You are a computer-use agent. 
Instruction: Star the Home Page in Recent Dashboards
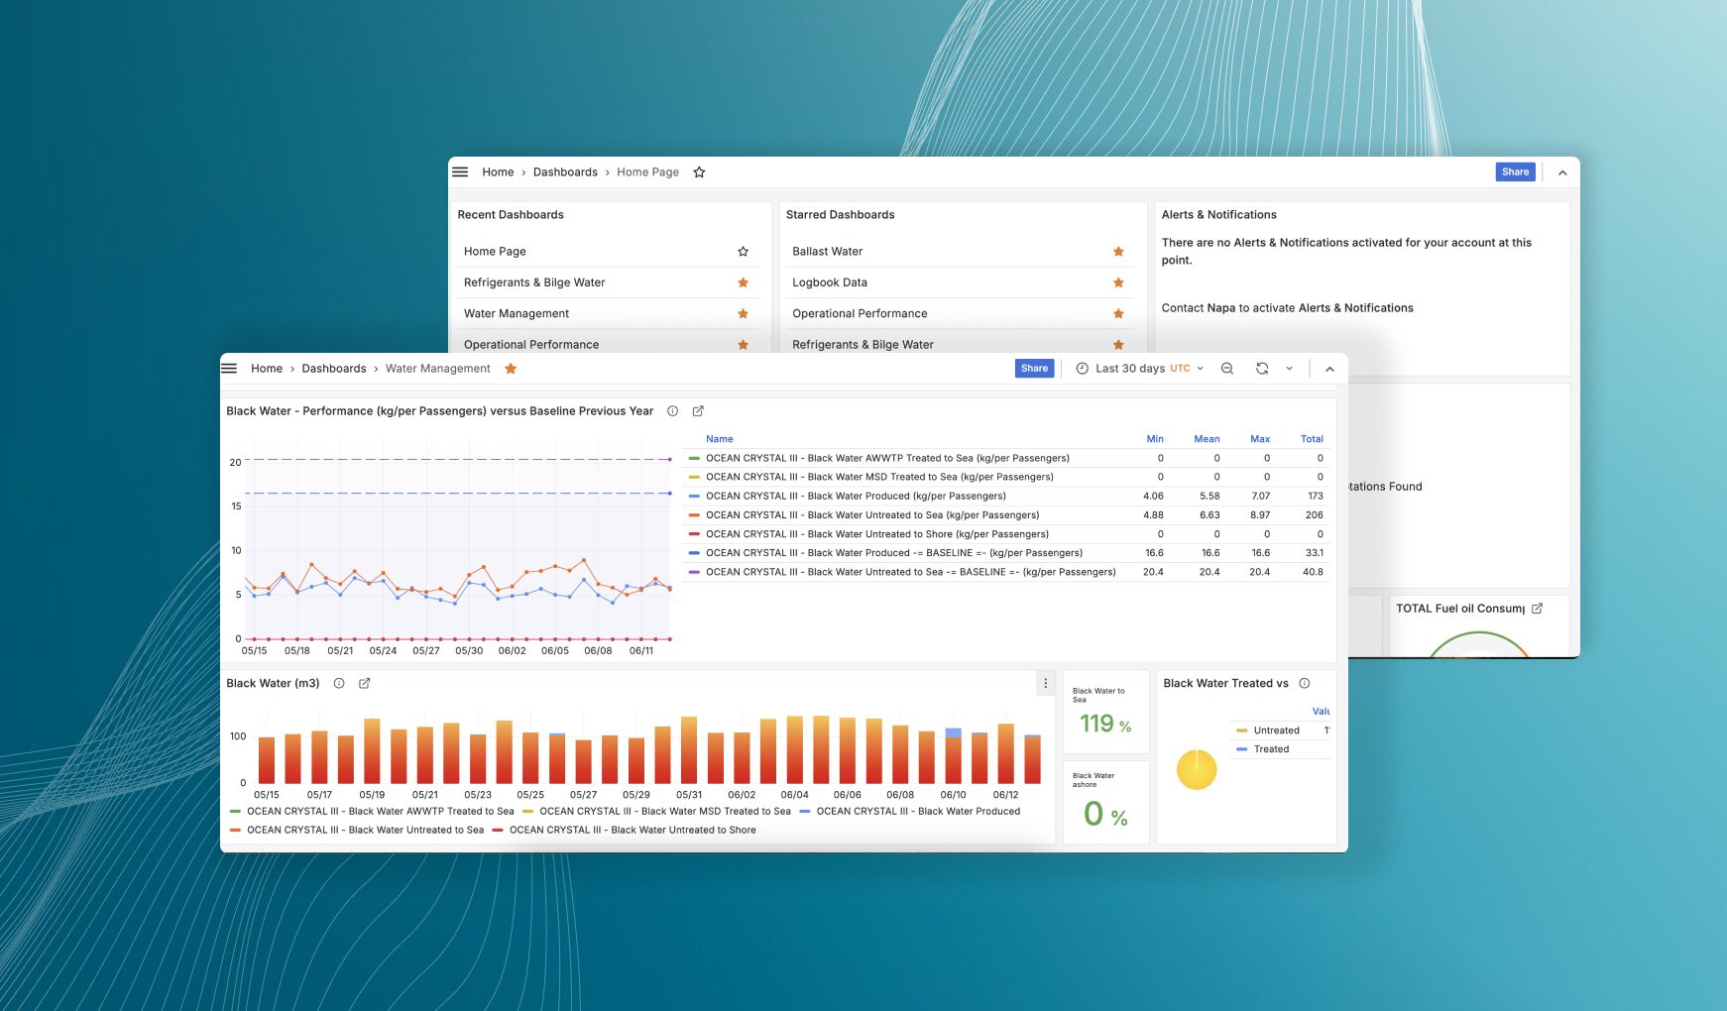(743, 252)
